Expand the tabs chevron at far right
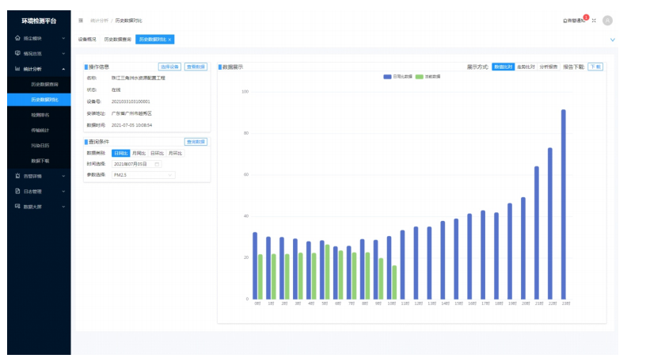The image size is (646, 362). [x=612, y=40]
